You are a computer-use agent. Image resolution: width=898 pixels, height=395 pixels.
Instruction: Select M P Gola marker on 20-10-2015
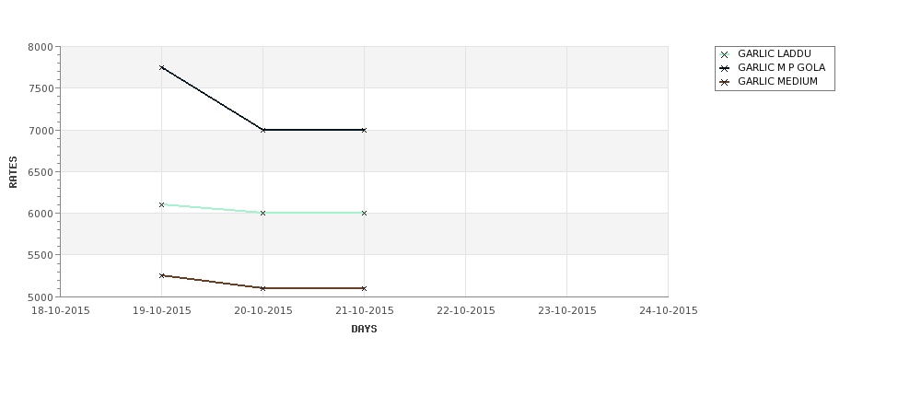tap(262, 131)
